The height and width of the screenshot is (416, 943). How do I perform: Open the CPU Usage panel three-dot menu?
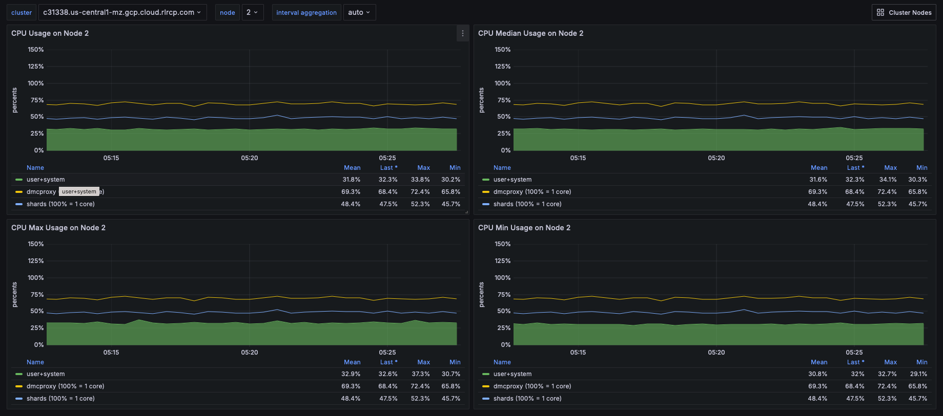coord(462,33)
